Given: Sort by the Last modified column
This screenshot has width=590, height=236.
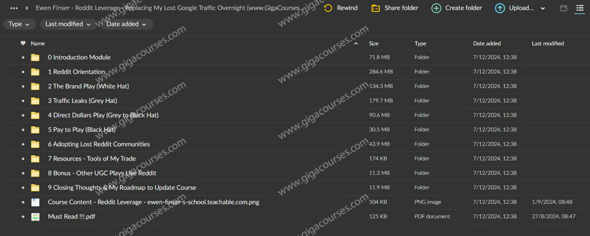Looking at the screenshot, I should coord(547,44).
